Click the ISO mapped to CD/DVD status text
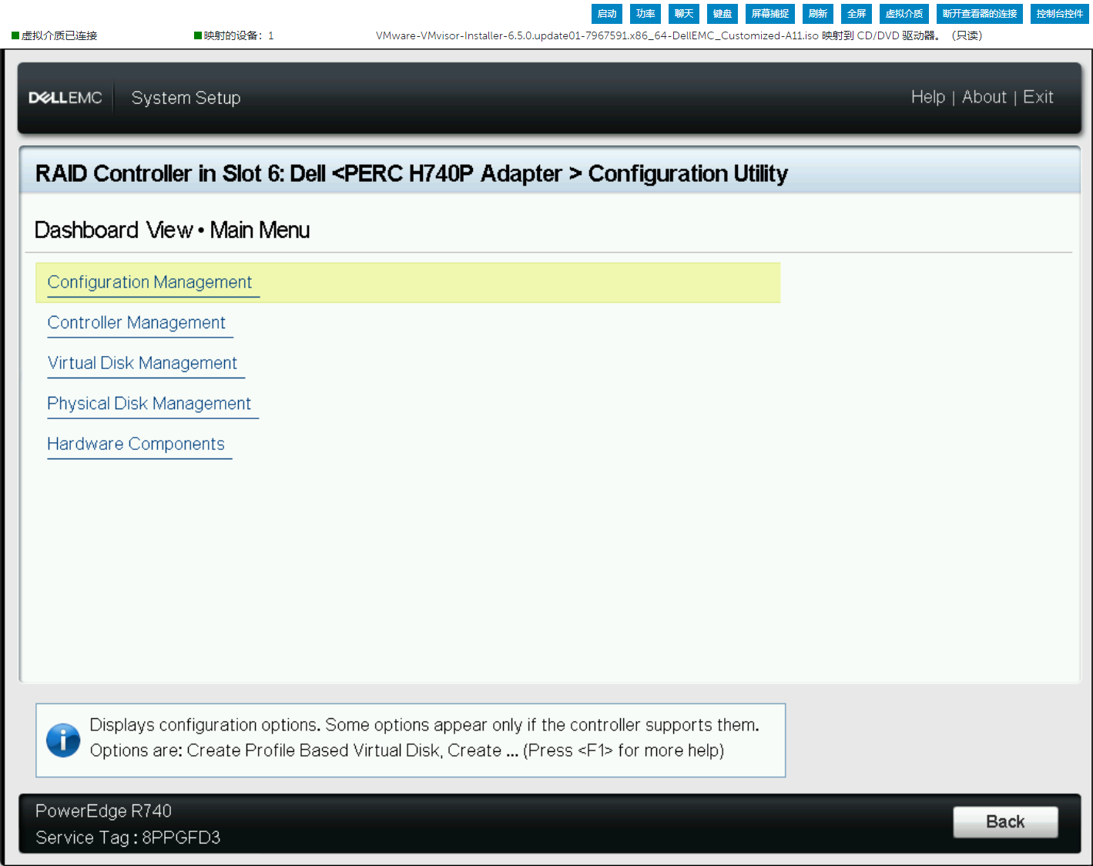Image resolution: width=1093 pixels, height=866 pixels. click(x=679, y=35)
